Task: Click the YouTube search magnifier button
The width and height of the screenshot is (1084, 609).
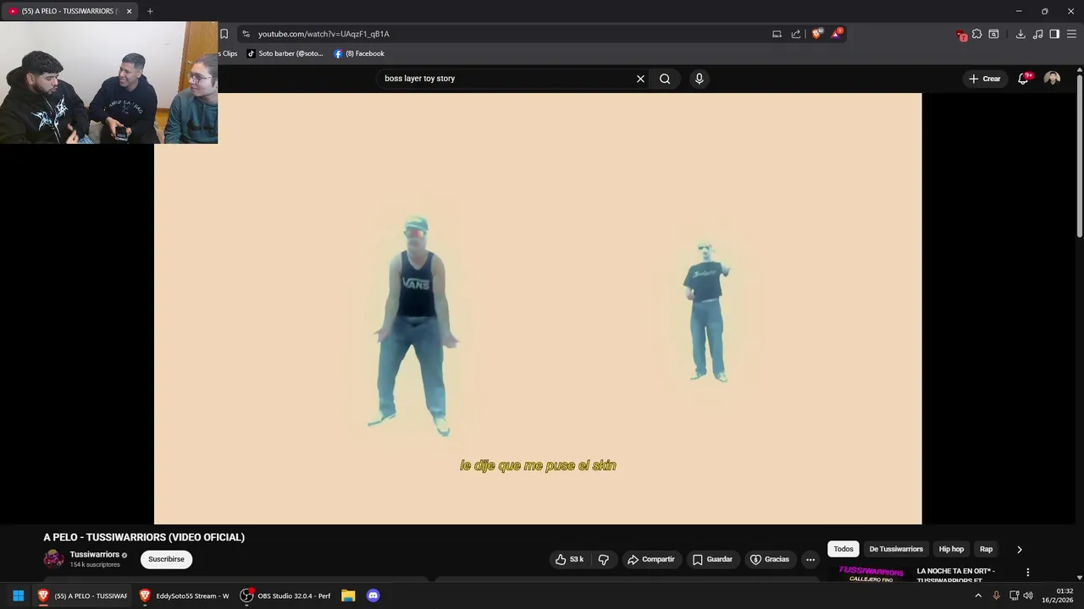Action: [665, 79]
